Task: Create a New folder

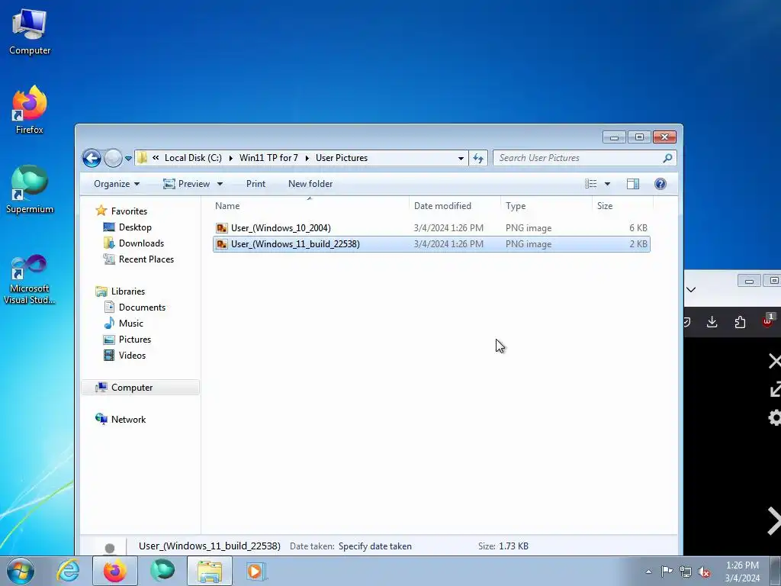Action: 310,184
